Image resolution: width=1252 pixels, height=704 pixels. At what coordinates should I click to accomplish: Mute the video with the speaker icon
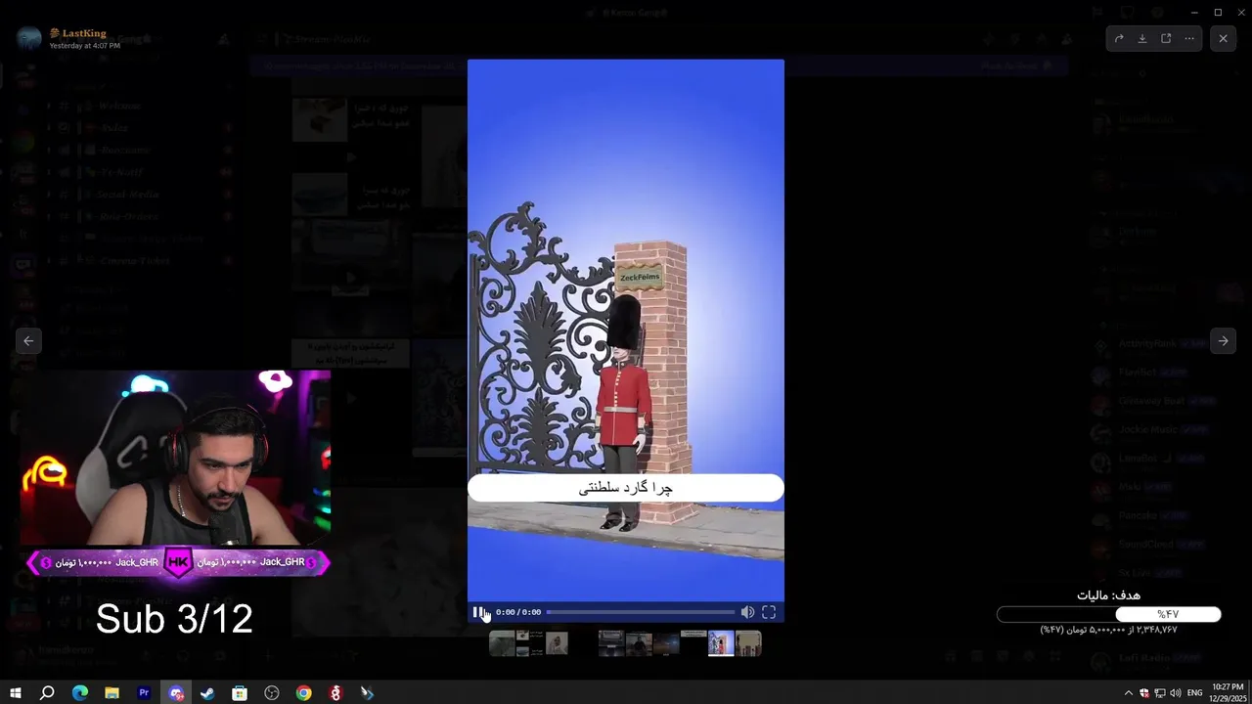click(747, 612)
